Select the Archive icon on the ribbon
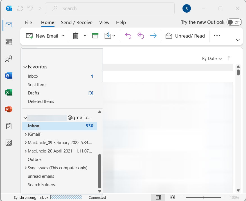The height and width of the screenshot is (201, 246). [95, 36]
